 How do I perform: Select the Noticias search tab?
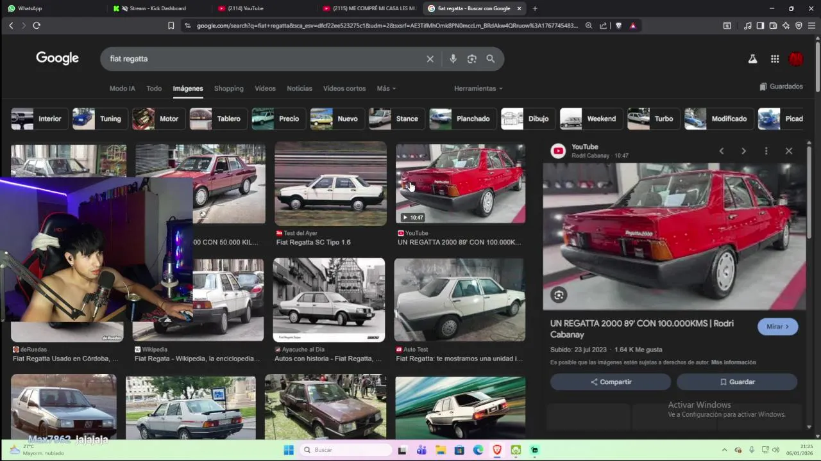pyautogui.click(x=300, y=88)
